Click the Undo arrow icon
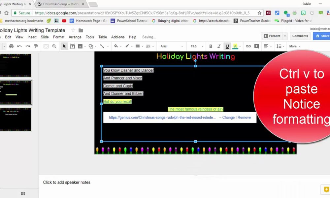The height and width of the screenshot is (198, 330). tap(20, 46)
